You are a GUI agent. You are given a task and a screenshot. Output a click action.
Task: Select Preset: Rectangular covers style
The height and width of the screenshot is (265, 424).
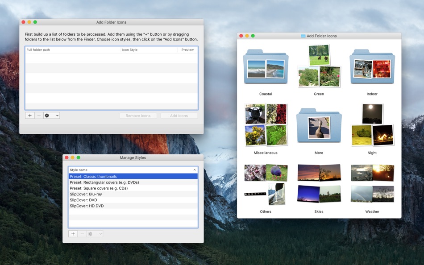tap(104, 182)
